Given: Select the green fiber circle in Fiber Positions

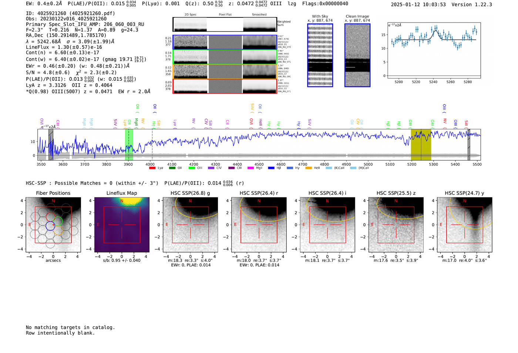Looking at the screenshot, I should tap(58, 222).
